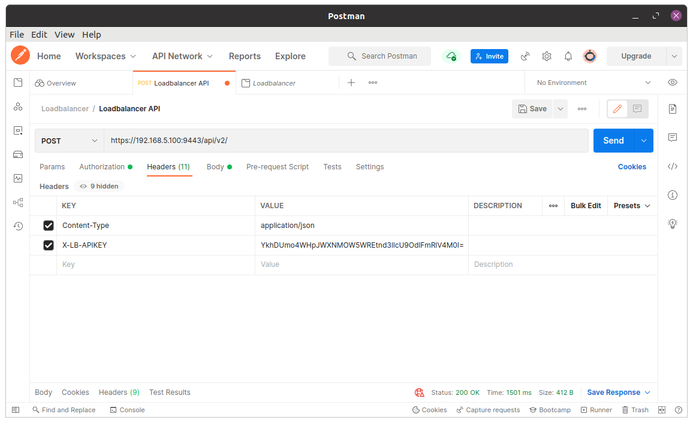Open the History sidebar icon
This screenshot has width=693, height=423.
click(18, 226)
